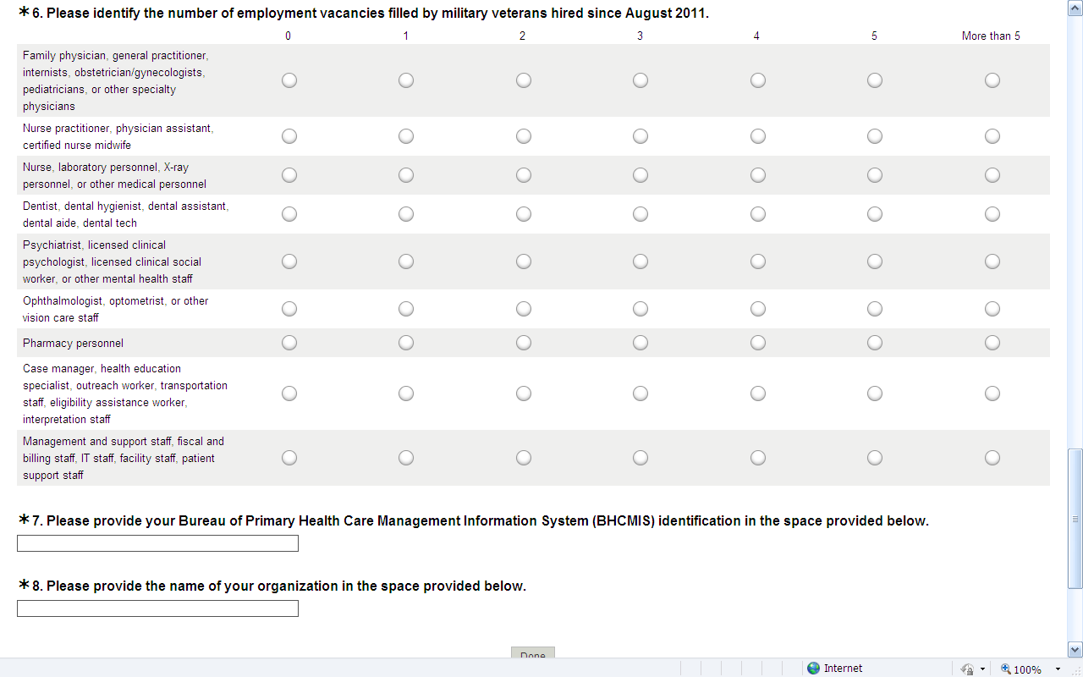This screenshot has width=1083, height=677.
Task: Select 4 for Ophthalmologist row
Action: (x=758, y=309)
